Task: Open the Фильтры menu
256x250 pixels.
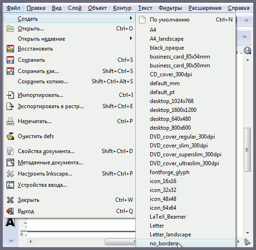Action: click(170, 8)
